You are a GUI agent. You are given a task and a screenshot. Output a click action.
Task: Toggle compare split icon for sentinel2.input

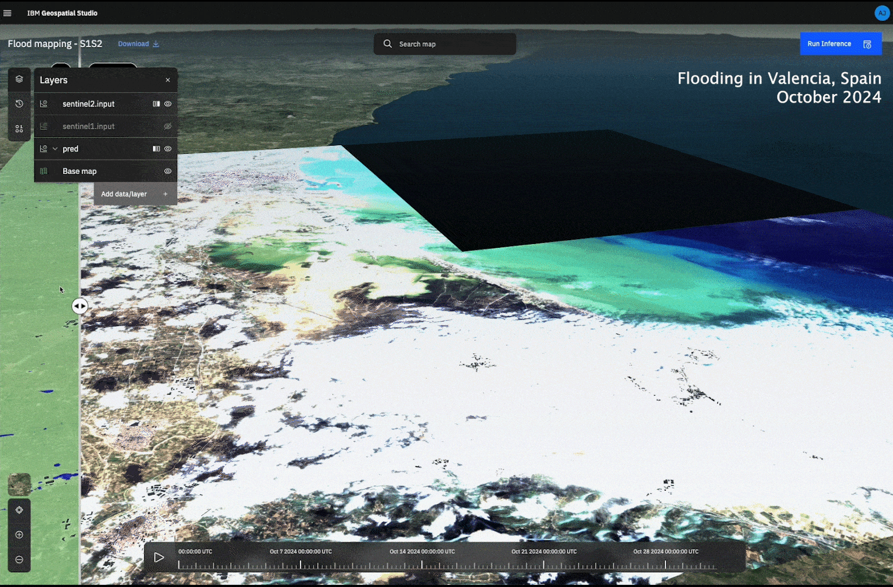[156, 104]
